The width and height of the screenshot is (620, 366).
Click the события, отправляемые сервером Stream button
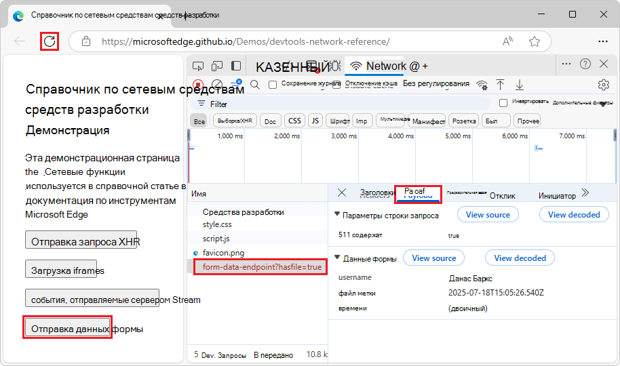tap(92, 298)
